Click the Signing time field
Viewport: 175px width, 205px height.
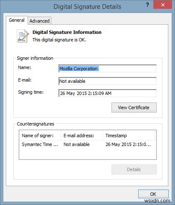point(107,93)
